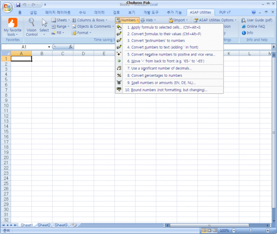This screenshot has height=234, width=277.
Task: Click the Redo icon in quick access toolbar
Action: (34, 5)
